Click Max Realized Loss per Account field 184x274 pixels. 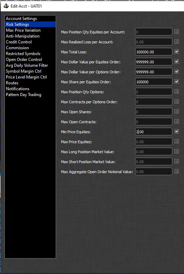click(154, 42)
